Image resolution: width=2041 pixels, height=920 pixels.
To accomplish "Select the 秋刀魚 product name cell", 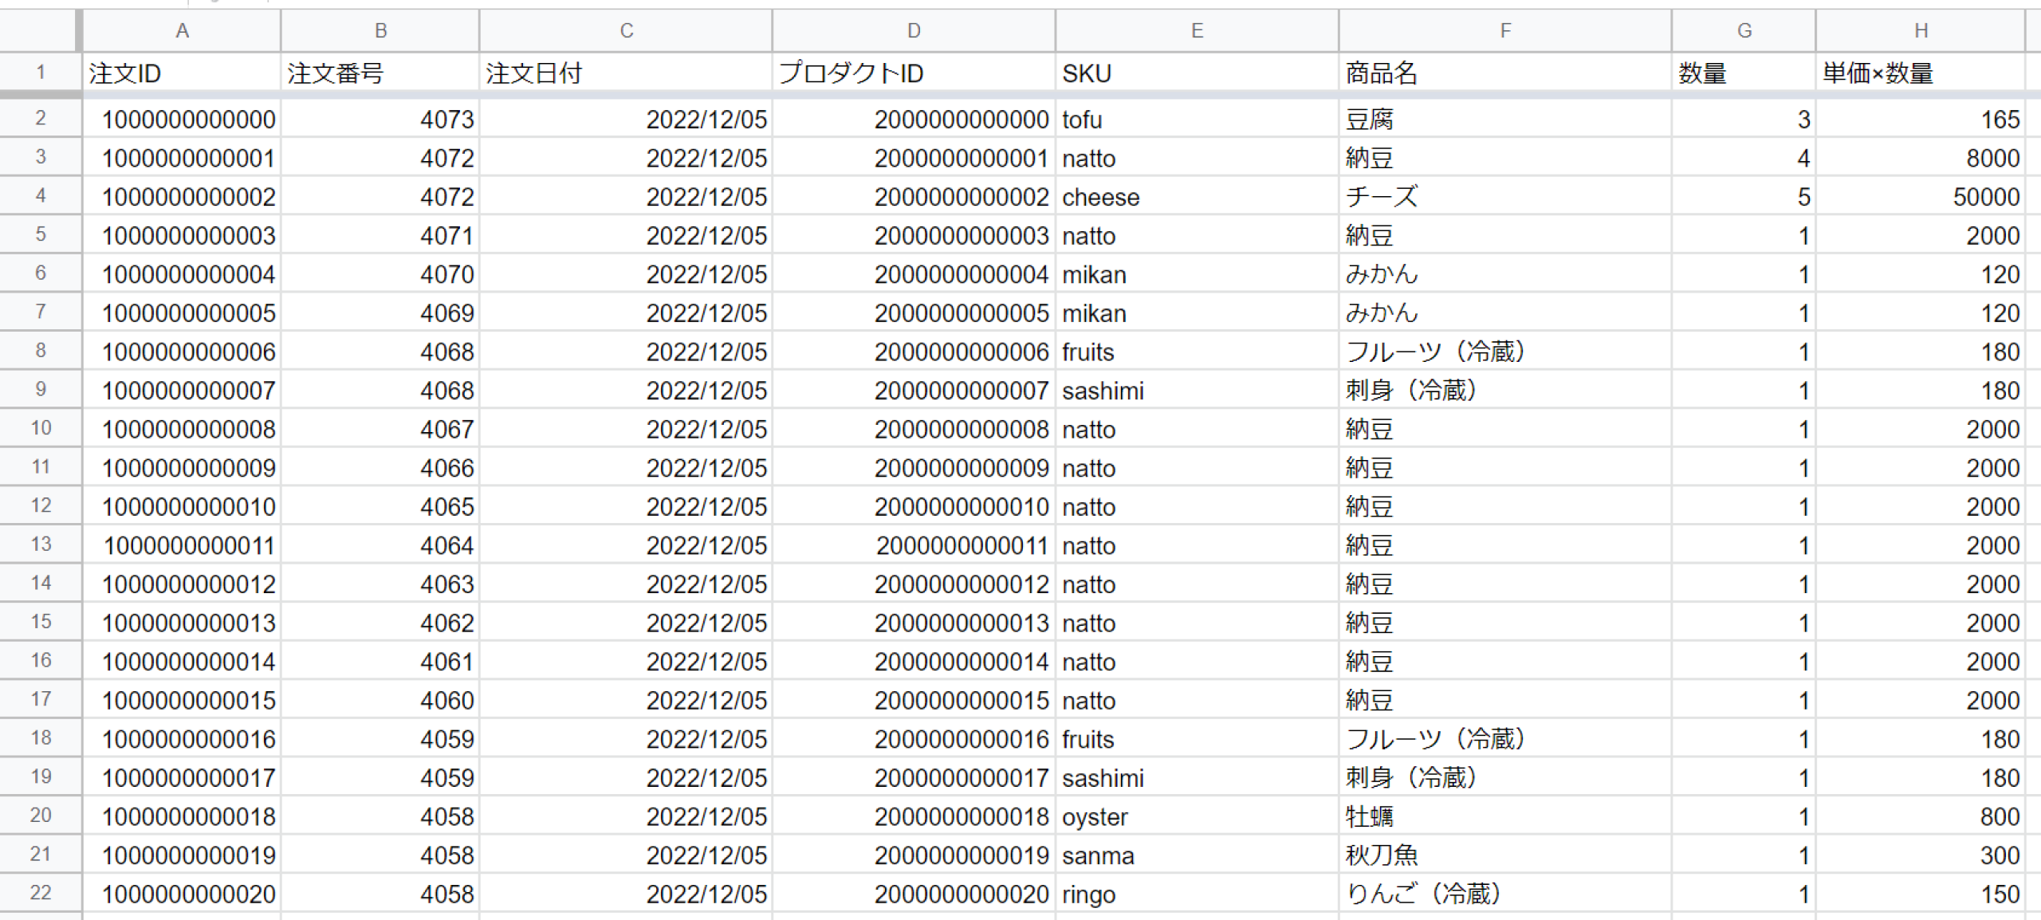I will pos(1504,855).
